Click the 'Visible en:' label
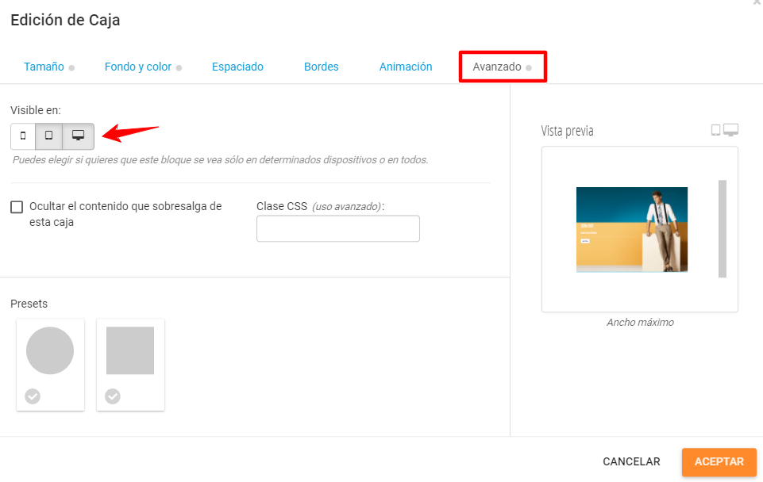 pyautogui.click(x=36, y=110)
